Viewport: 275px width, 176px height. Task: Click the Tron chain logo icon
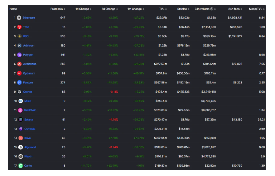click(19, 27)
